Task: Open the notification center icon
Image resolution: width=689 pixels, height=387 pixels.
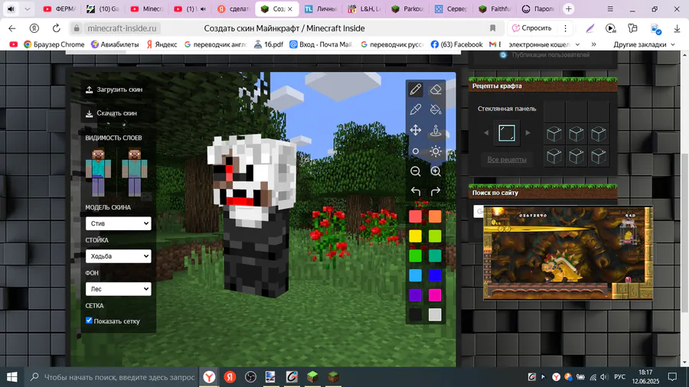Action: 672,377
